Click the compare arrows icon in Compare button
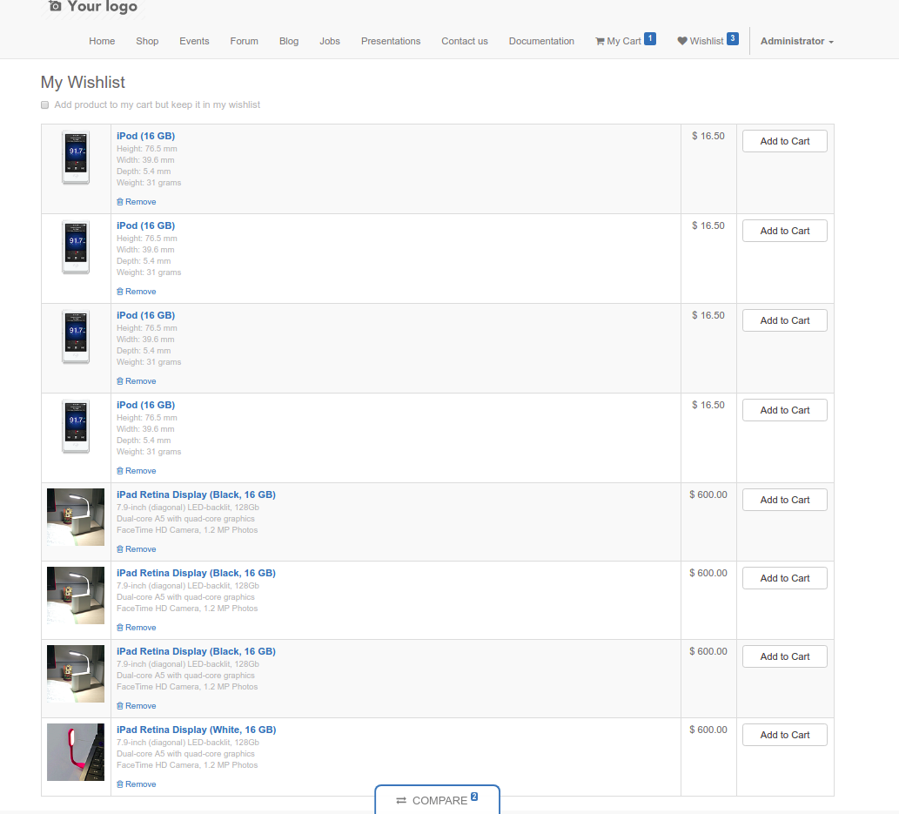The image size is (899, 814). pyautogui.click(x=401, y=800)
